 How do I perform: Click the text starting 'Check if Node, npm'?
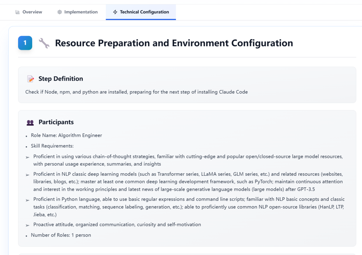tap(136, 92)
